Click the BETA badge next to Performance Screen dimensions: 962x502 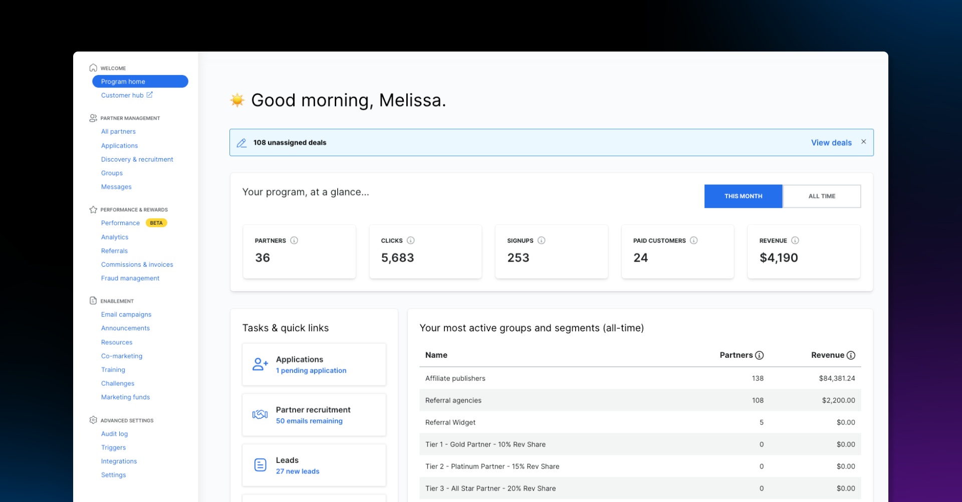click(156, 223)
